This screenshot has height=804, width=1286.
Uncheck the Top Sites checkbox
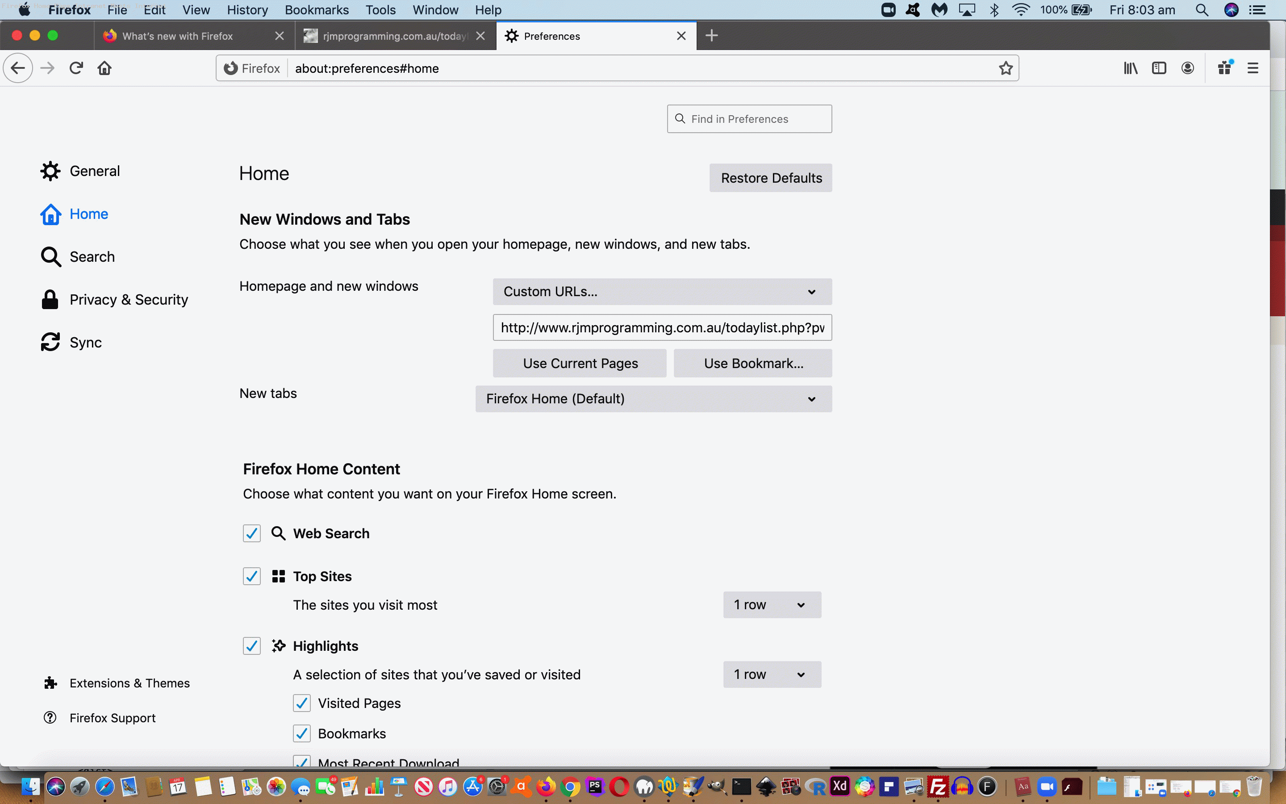tap(251, 576)
